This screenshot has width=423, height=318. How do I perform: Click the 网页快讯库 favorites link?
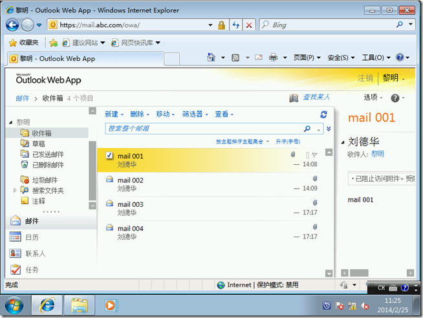135,43
